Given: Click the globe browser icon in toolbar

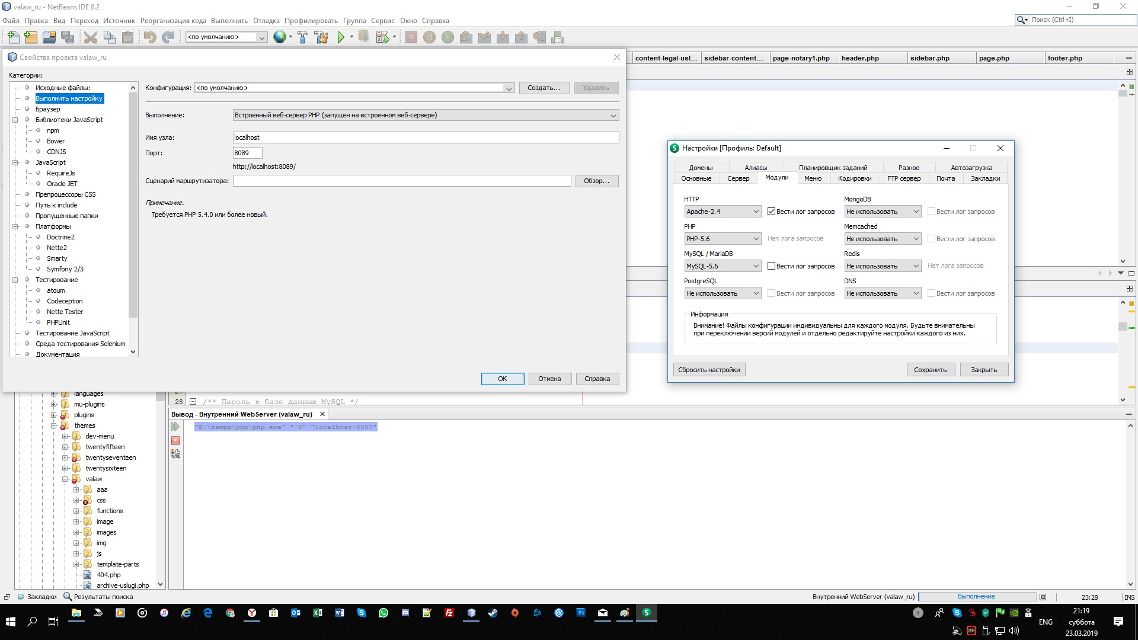Looking at the screenshot, I should (280, 37).
